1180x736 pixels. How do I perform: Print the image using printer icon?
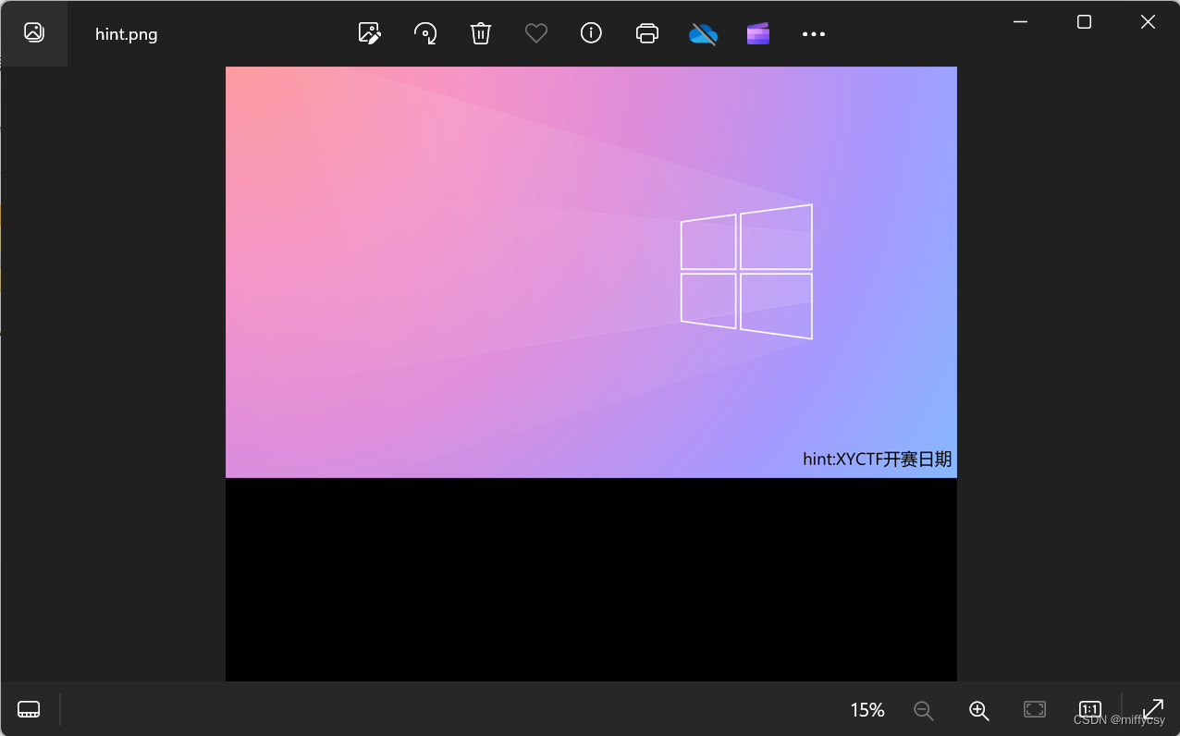647,33
